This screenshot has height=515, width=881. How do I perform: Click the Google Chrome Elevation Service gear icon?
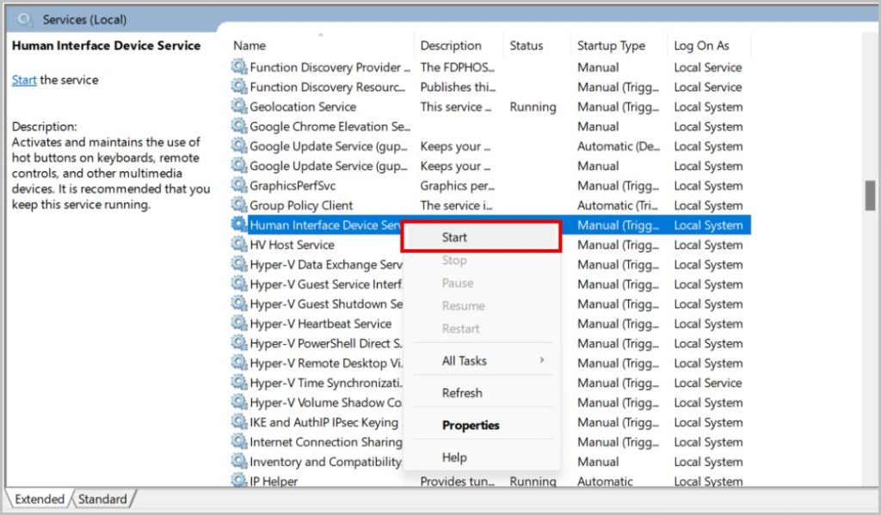click(x=239, y=126)
